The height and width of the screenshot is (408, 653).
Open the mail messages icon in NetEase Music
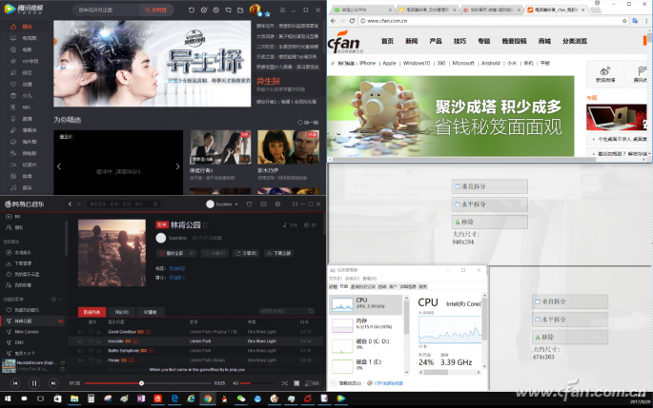264,204
